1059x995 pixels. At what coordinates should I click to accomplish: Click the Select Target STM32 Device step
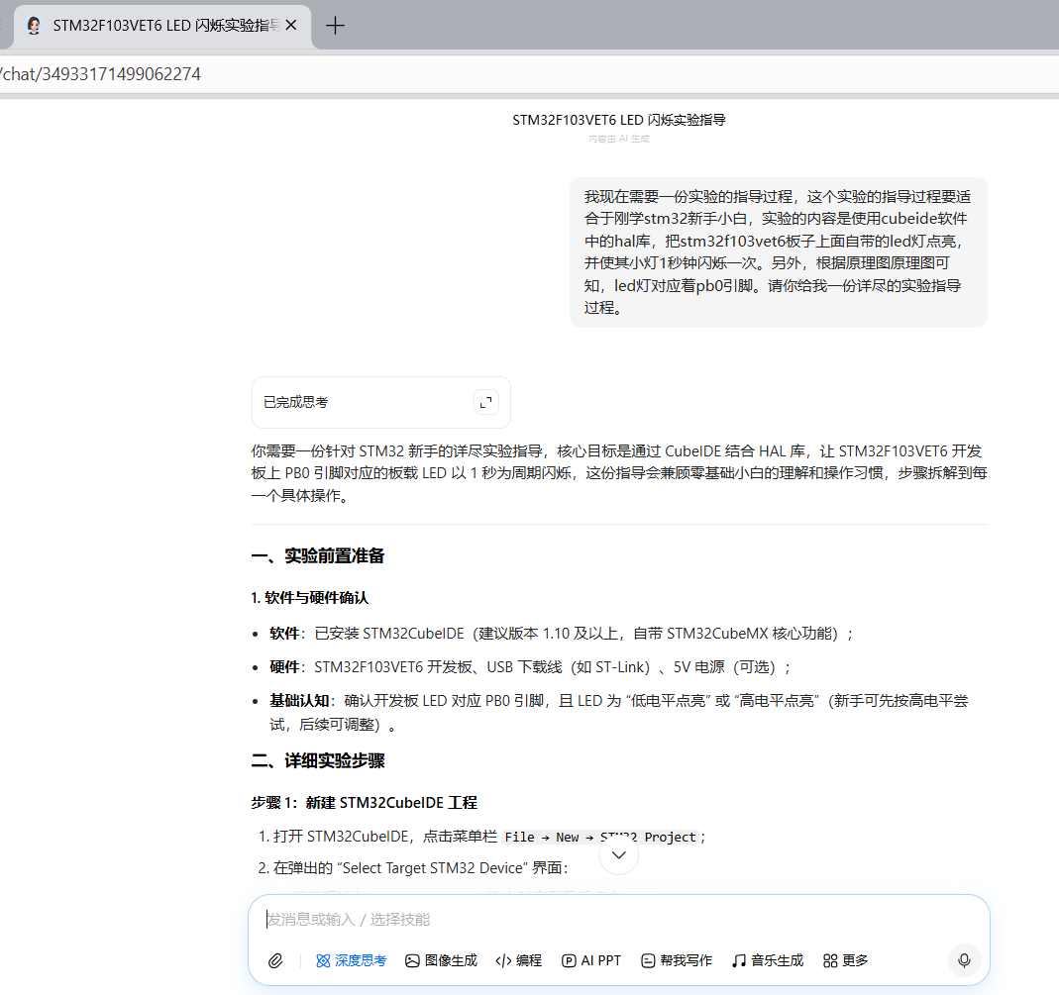(x=413, y=867)
